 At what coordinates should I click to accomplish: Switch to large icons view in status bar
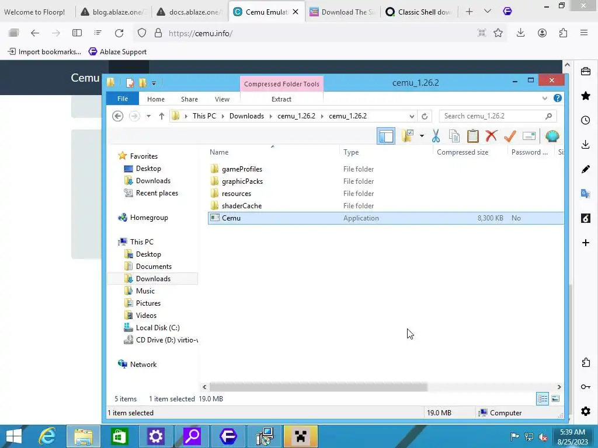point(556,399)
